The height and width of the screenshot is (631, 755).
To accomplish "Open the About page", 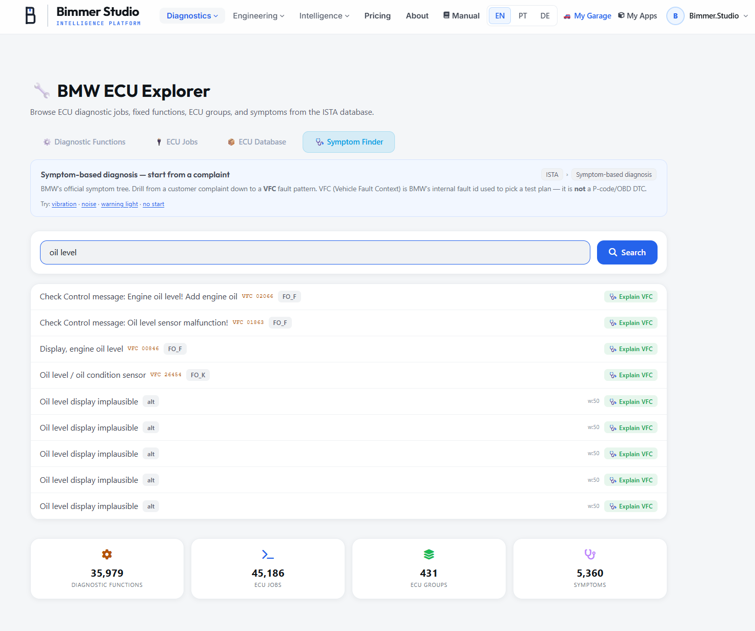I will [x=417, y=16].
